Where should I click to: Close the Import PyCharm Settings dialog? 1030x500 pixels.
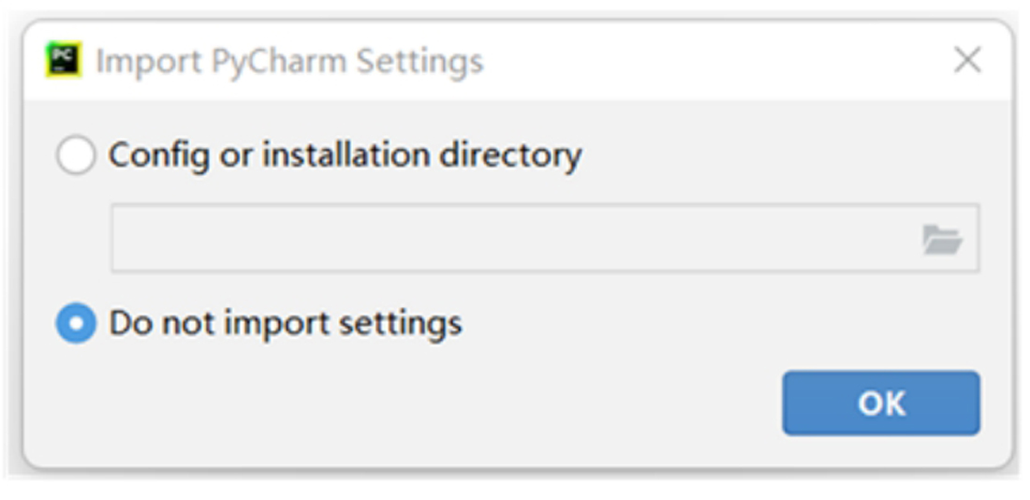(x=967, y=61)
